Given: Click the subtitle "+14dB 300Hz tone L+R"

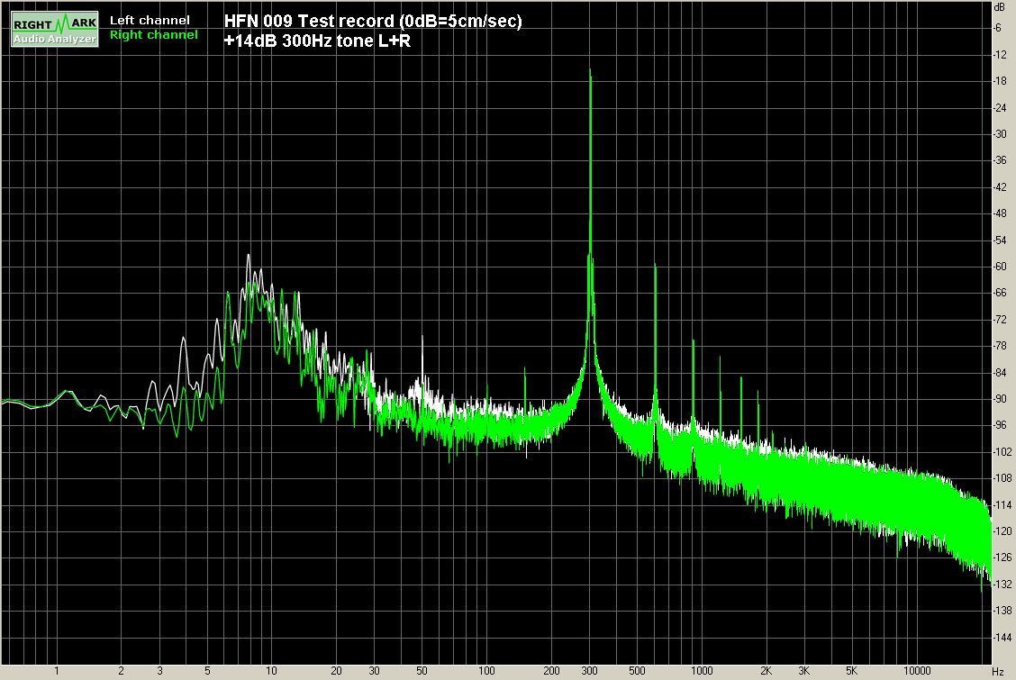Looking at the screenshot, I should (317, 41).
